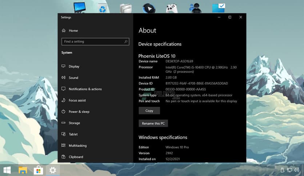Click the Phoenix LiteOS 10 heading
Screen dimensions: 304x176
tap(157, 56)
